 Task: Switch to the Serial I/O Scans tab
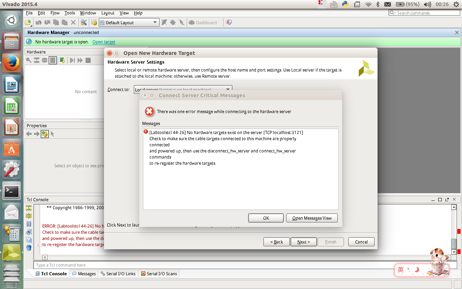tap(159, 274)
